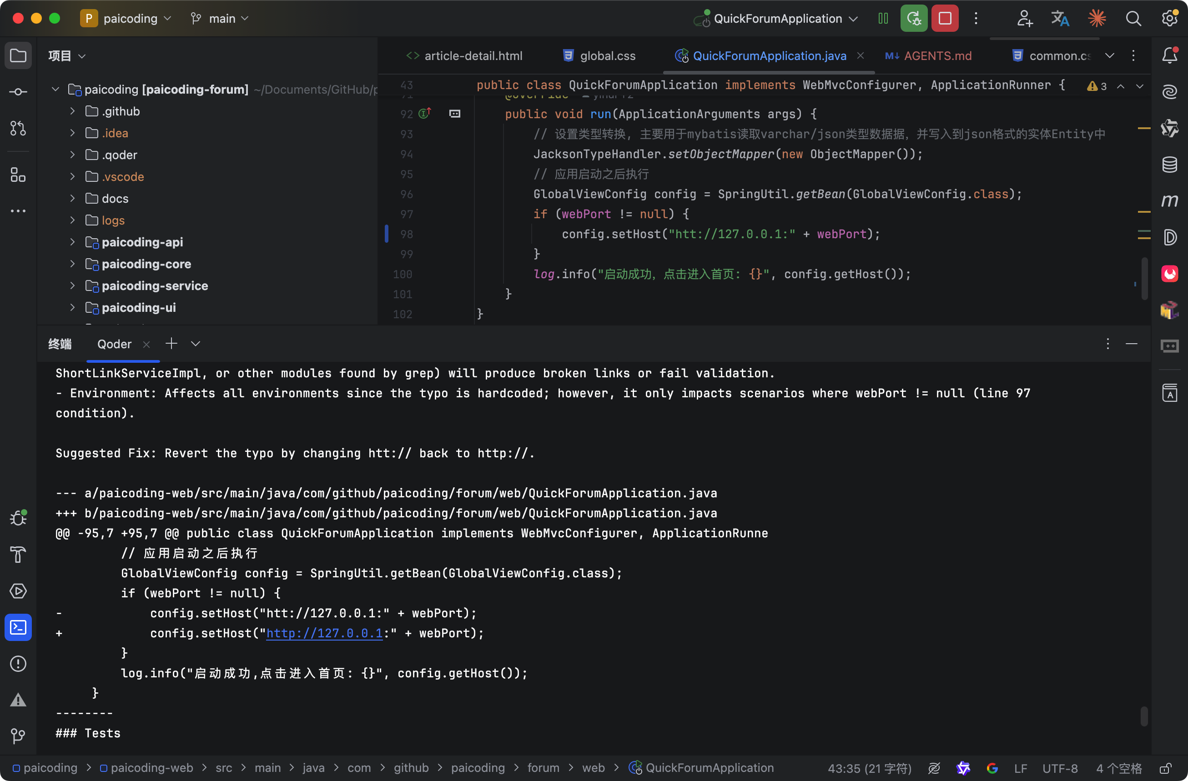Open the Problems tool window
This screenshot has width=1188, height=781.
coord(18,664)
